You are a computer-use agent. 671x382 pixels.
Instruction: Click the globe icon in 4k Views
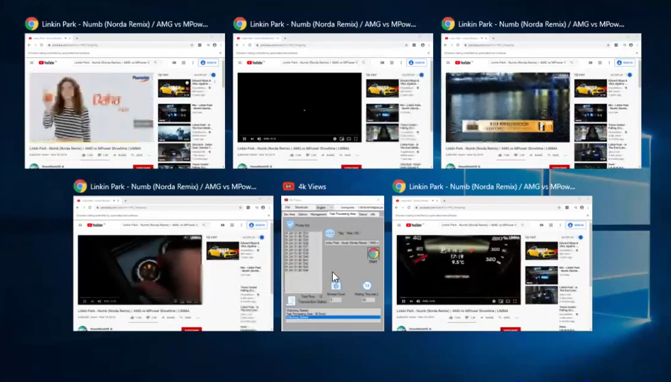click(330, 233)
